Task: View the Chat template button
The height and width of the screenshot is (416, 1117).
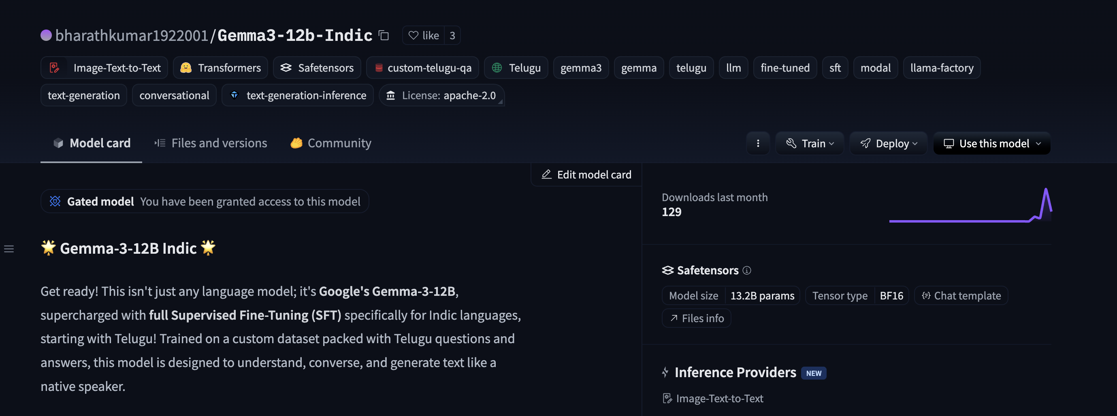Action: (961, 295)
